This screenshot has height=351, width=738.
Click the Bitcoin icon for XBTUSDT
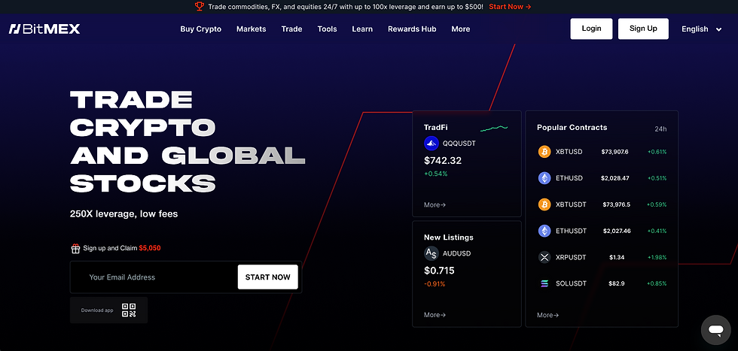tap(544, 204)
